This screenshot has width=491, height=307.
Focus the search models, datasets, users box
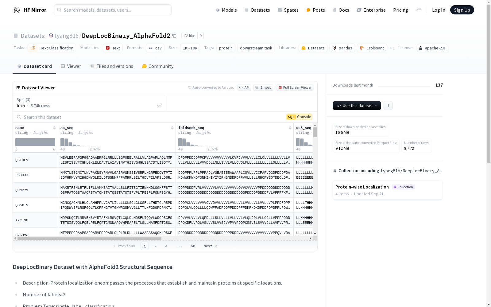[113, 10]
